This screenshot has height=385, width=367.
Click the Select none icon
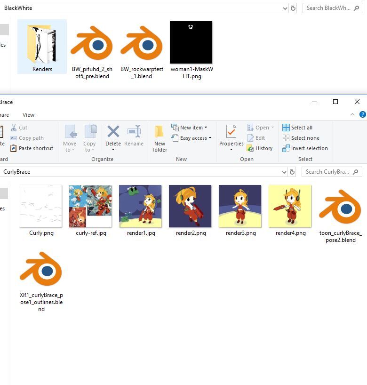click(286, 138)
